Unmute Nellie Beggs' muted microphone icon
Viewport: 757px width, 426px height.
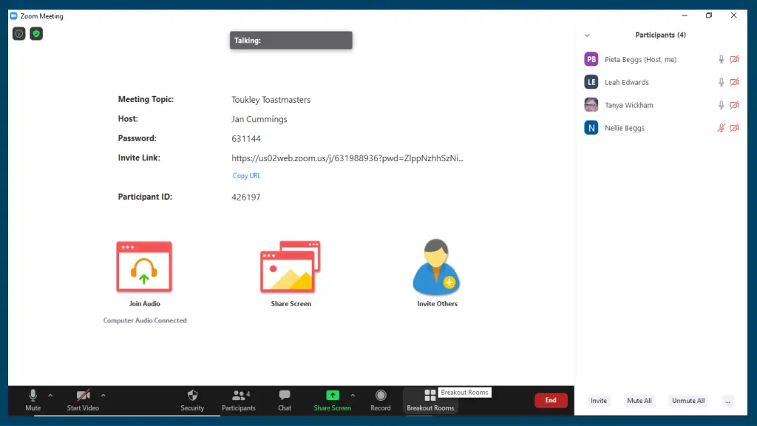pyautogui.click(x=722, y=128)
